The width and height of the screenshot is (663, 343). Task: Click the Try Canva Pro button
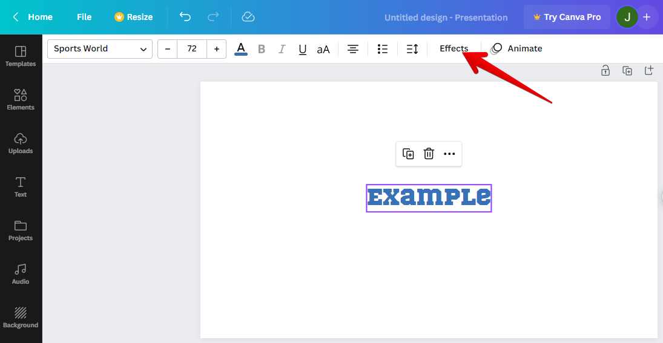[x=567, y=17]
